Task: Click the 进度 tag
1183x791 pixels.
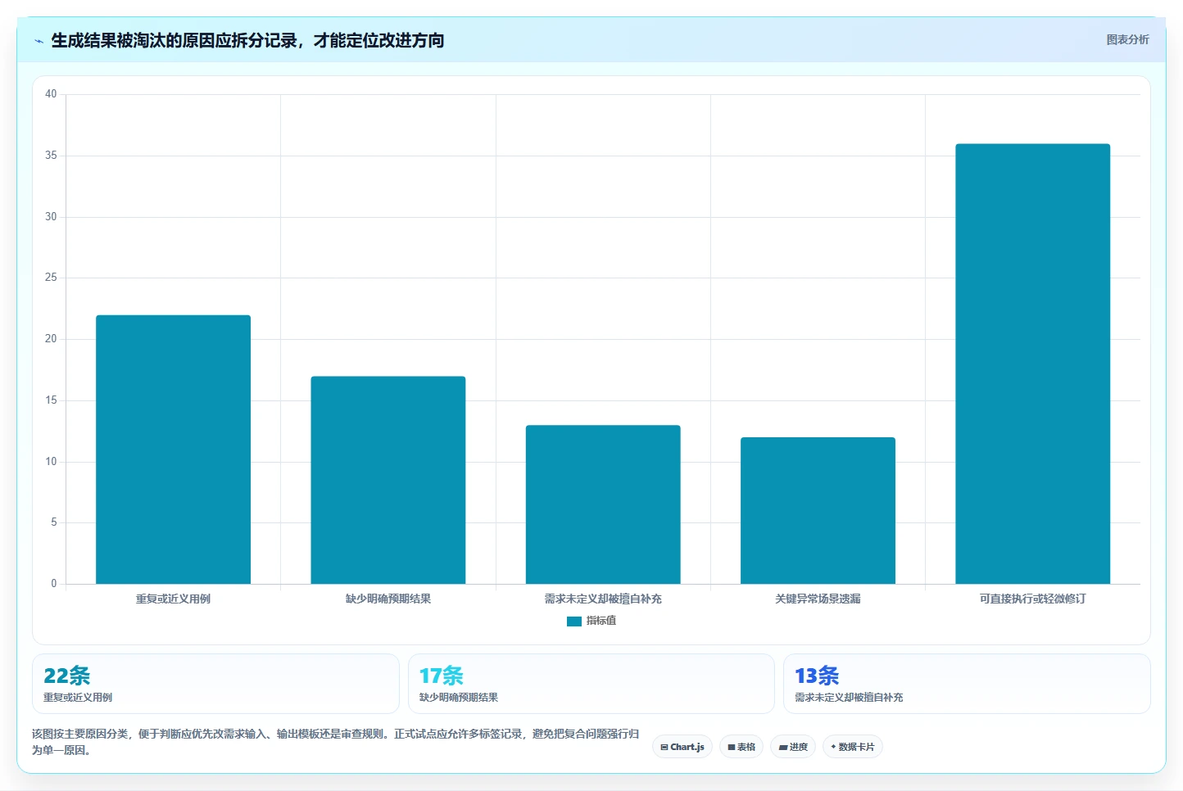Action: [x=793, y=747]
